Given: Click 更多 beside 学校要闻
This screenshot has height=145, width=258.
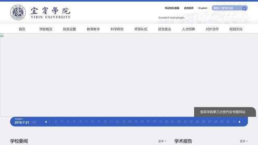Looking at the screenshot, I should (162, 141).
